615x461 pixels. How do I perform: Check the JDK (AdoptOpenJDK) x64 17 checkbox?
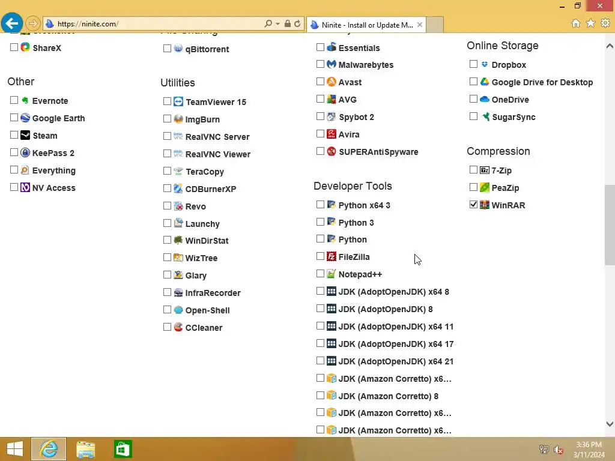coord(320,343)
